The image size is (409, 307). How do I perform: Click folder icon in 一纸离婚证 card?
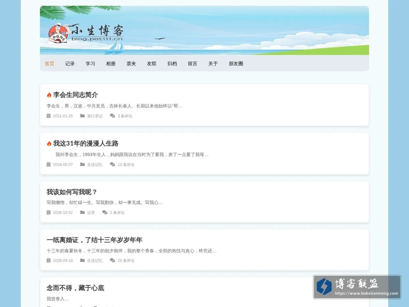point(82,260)
